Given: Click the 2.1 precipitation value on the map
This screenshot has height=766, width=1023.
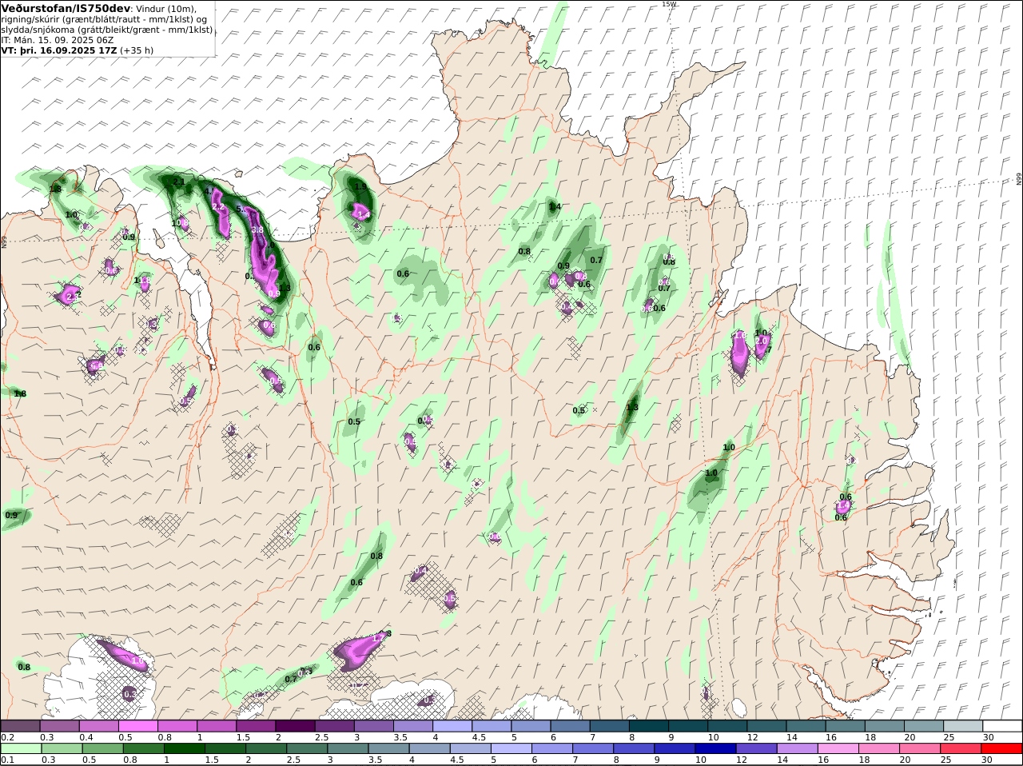Looking at the screenshot, I should (x=179, y=182).
